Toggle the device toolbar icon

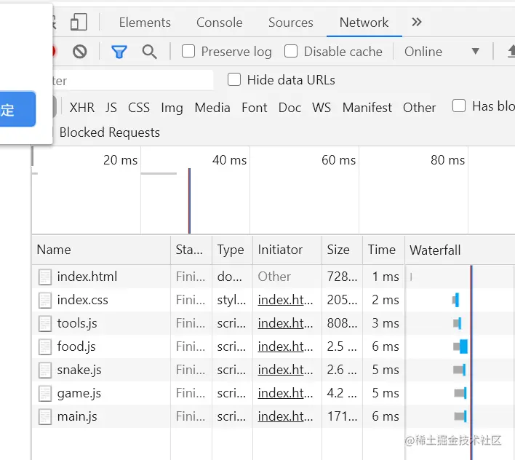(x=79, y=23)
